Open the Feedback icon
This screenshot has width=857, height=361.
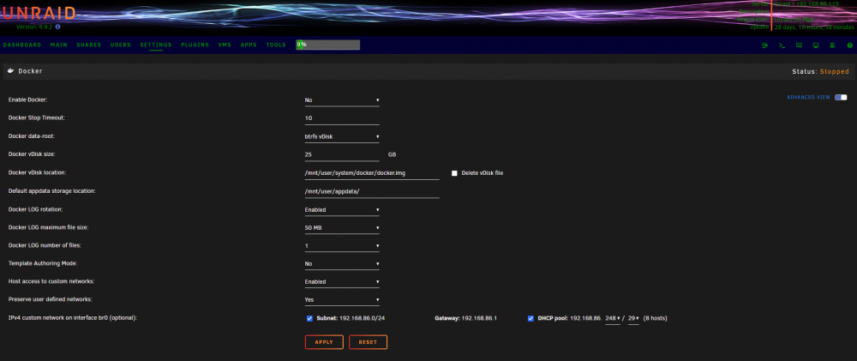pos(799,45)
